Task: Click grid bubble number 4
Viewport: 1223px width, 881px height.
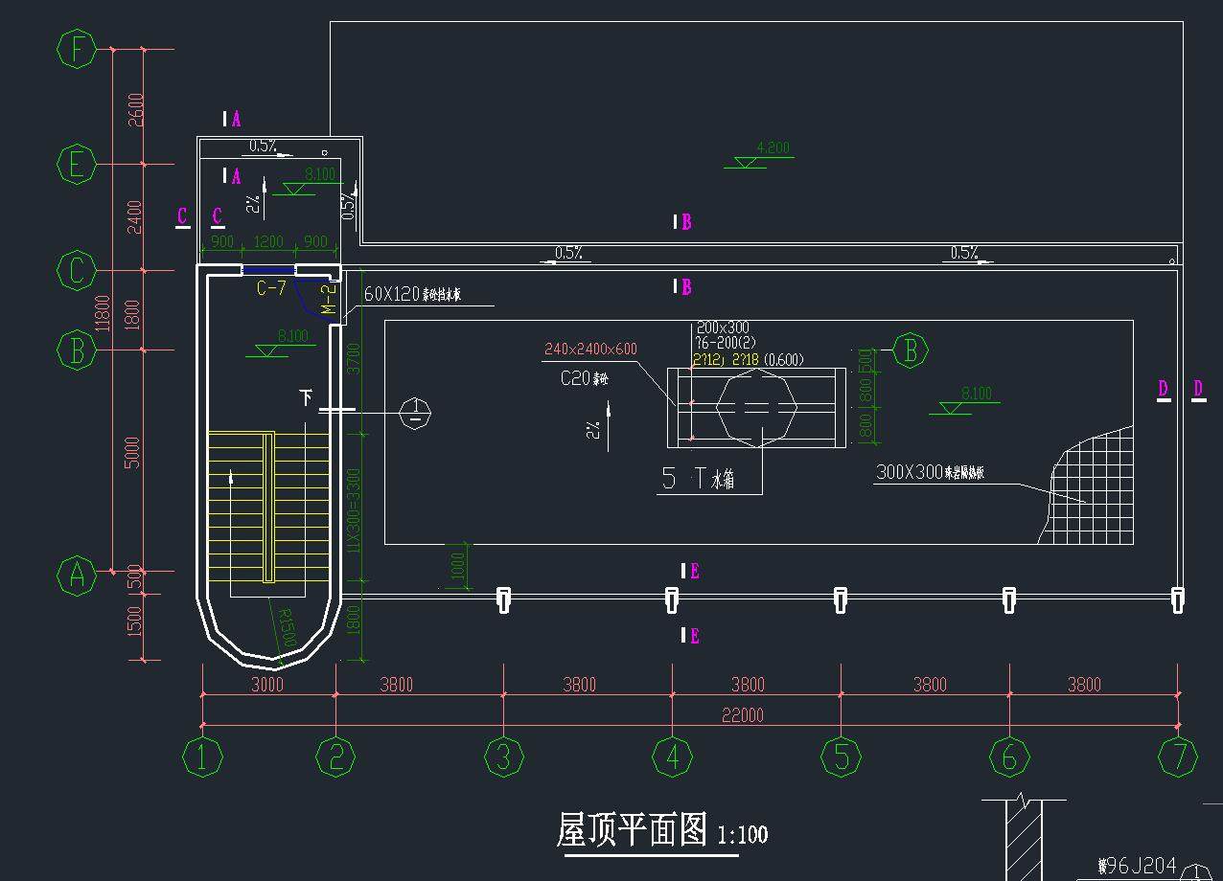Action: tap(673, 757)
